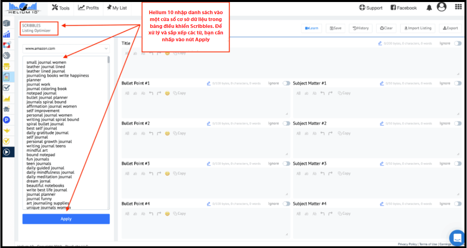Click the blue P icon in left sidebar
This screenshot has width=467, height=248.
coord(6,120)
